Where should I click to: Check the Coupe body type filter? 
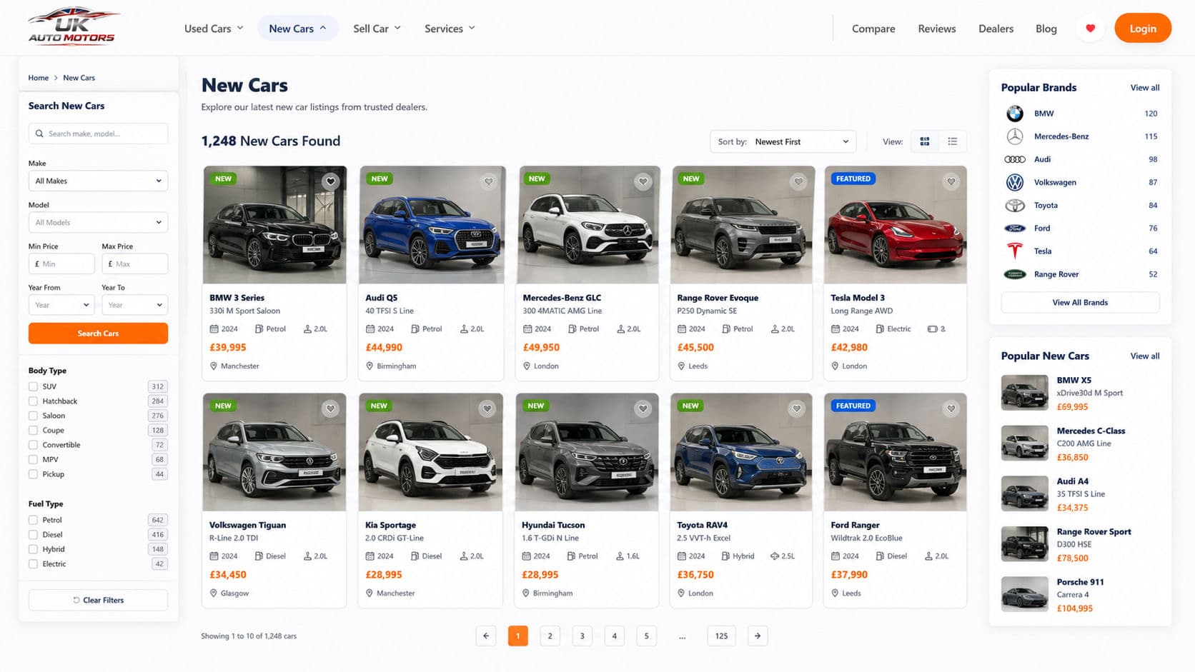[33, 431]
